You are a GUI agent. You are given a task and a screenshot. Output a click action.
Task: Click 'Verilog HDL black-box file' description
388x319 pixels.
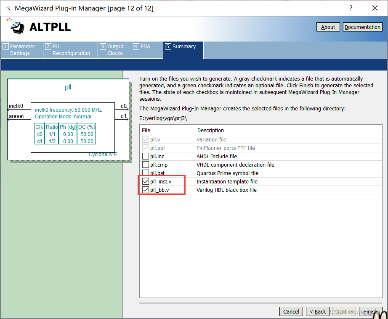pyautogui.click(x=226, y=190)
